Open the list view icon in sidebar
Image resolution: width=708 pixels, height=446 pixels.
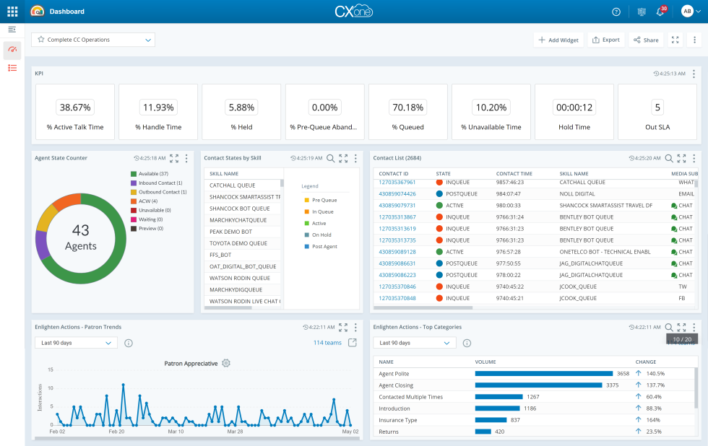pyautogui.click(x=12, y=68)
